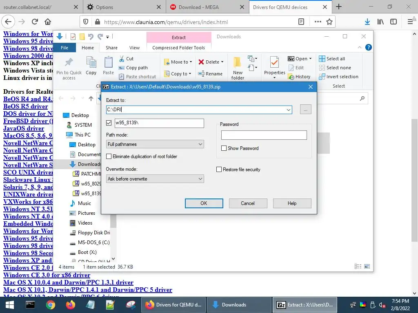Viewport: 418px width, 313px height.
Task: Launch Chrome from taskbar
Action: (x=50, y=305)
